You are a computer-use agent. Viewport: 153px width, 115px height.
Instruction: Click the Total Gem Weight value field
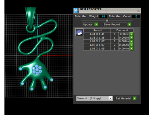click(103, 16)
